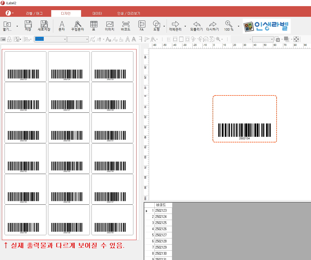The image size is (311, 260).
Task: Click the preview label with barcode 2502123
Action: click(x=25, y=66)
